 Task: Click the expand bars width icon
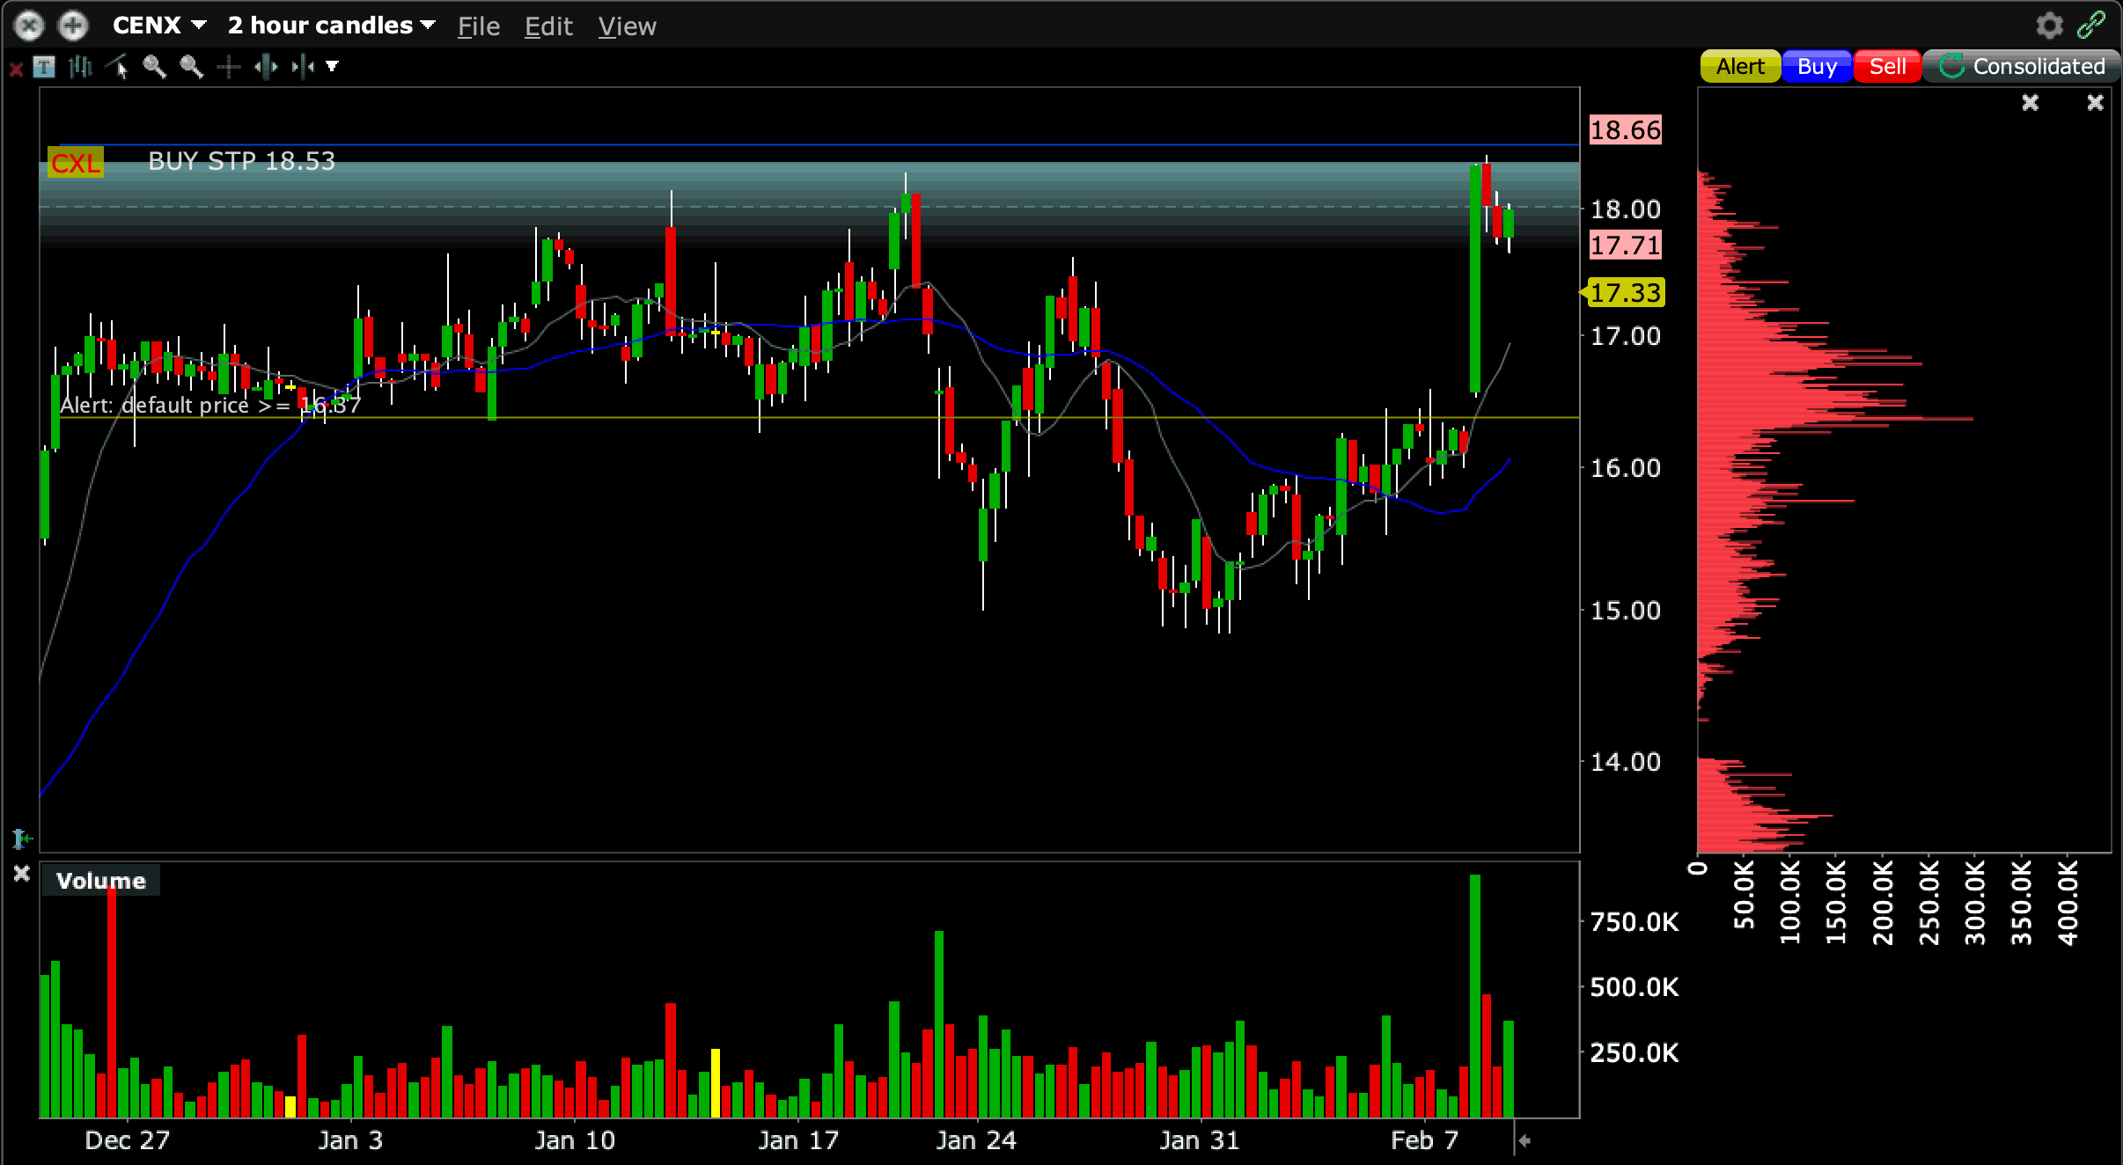[266, 67]
